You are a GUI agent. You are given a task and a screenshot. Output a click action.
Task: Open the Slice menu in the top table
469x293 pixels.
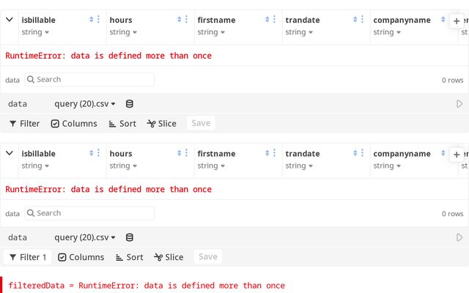click(162, 124)
